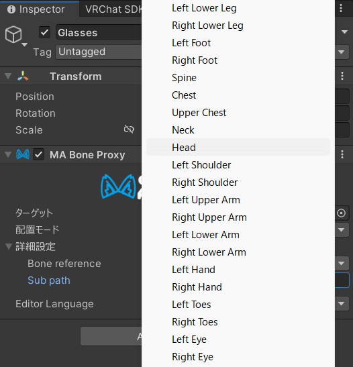
Task: Pick Left Eye bone
Action: 238,339
